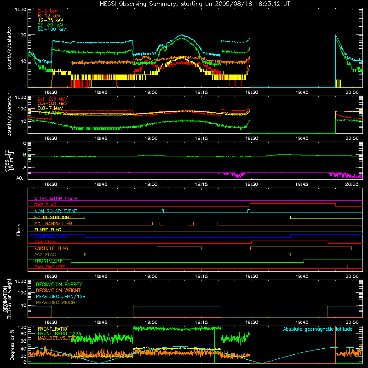Click the FRONT_RATIO_1225 legend label
Screen dimensions: 368x368
[59, 333]
